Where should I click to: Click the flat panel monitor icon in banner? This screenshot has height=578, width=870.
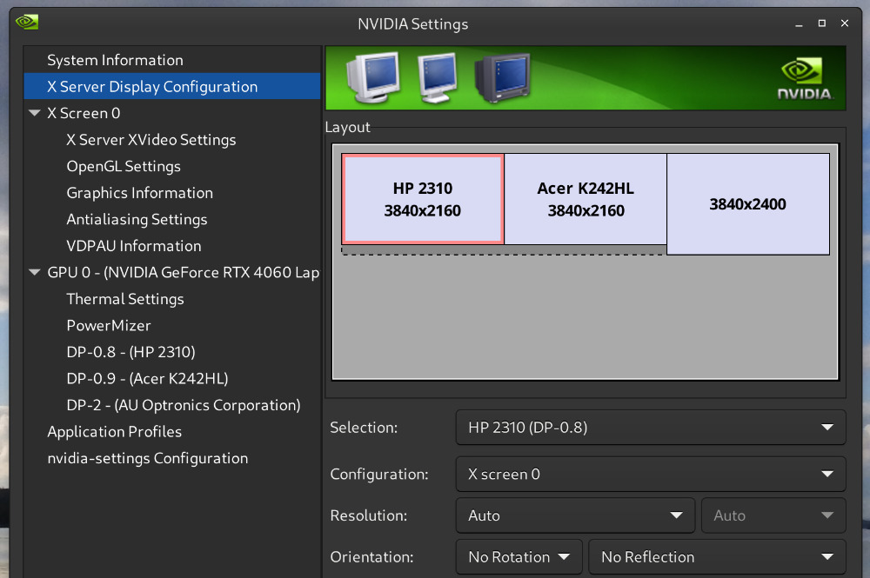coord(438,77)
